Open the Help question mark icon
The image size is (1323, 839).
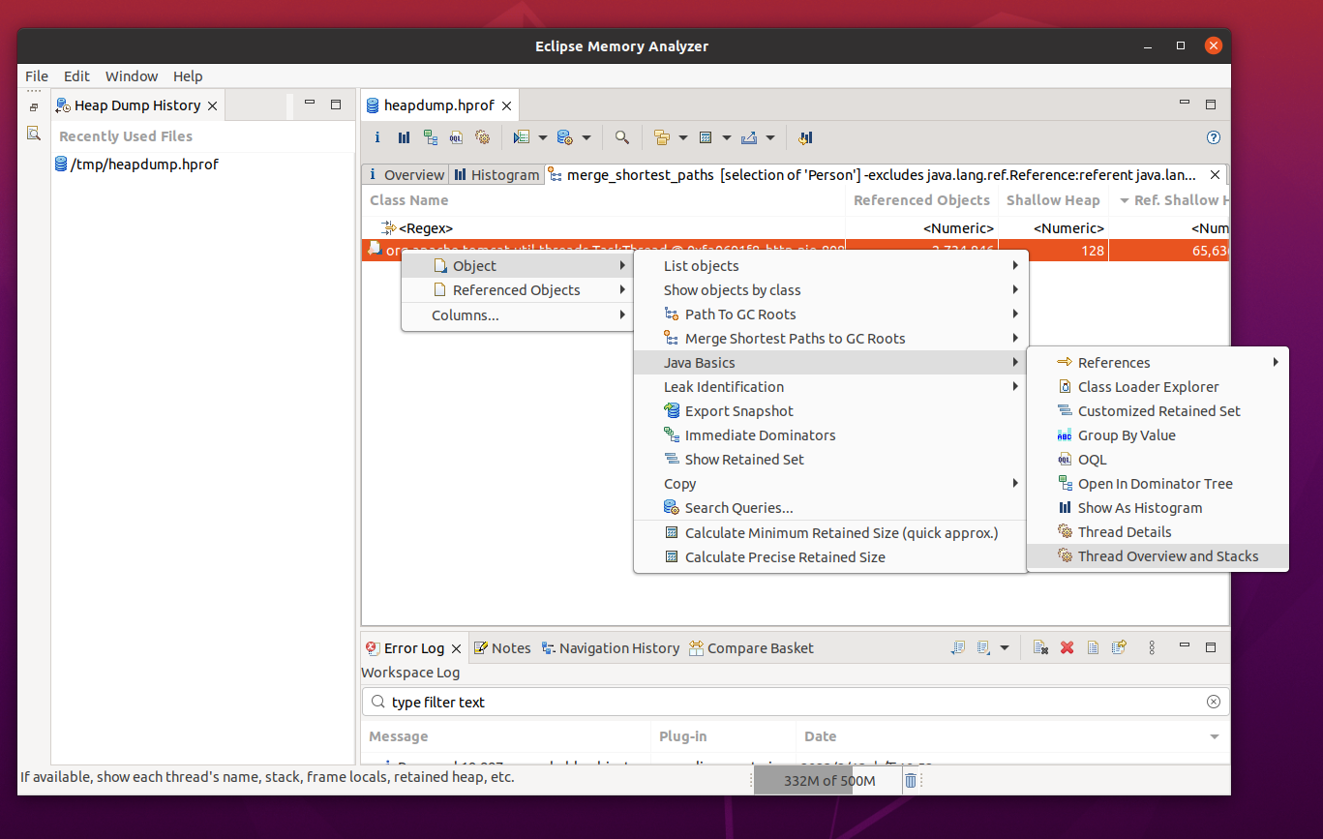[x=1214, y=137]
